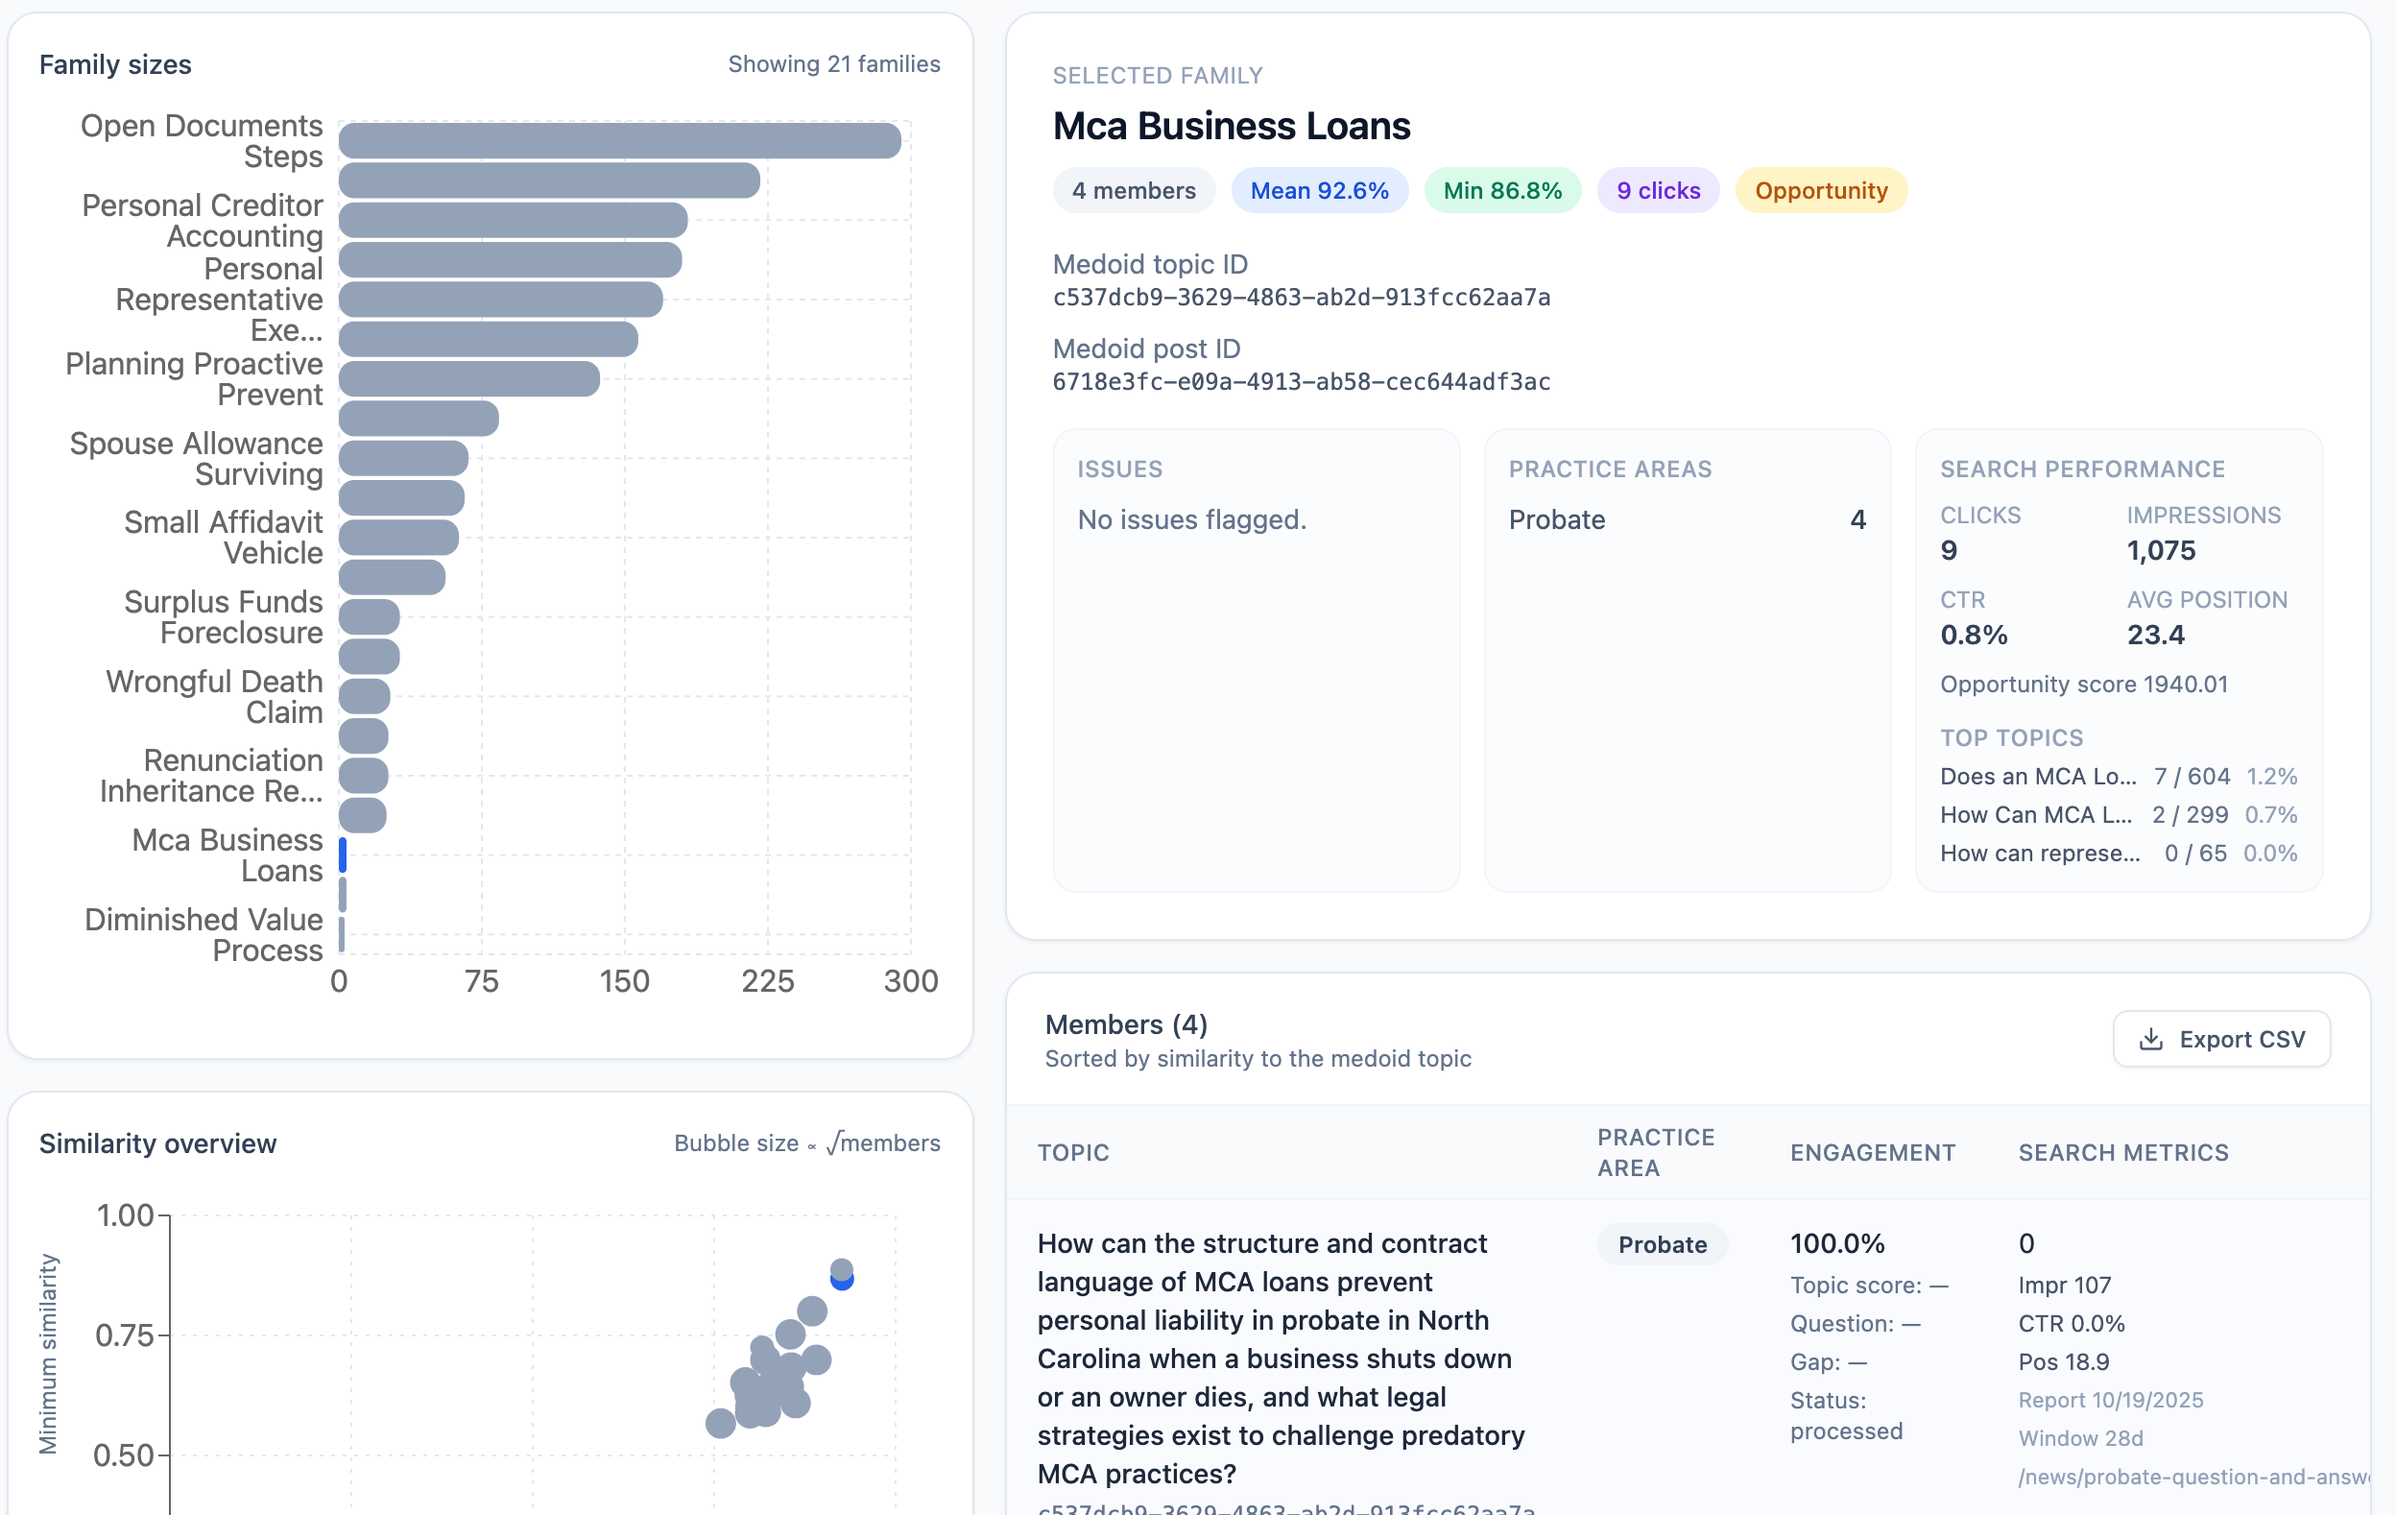This screenshot has height=1515, width=2396.
Task: Expand the 'How Can MCA L...' top topic
Action: click(2035, 814)
